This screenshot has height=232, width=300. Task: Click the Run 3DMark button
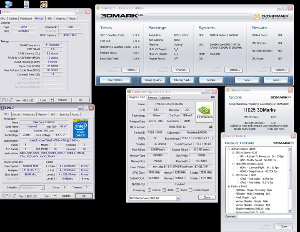point(115,80)
